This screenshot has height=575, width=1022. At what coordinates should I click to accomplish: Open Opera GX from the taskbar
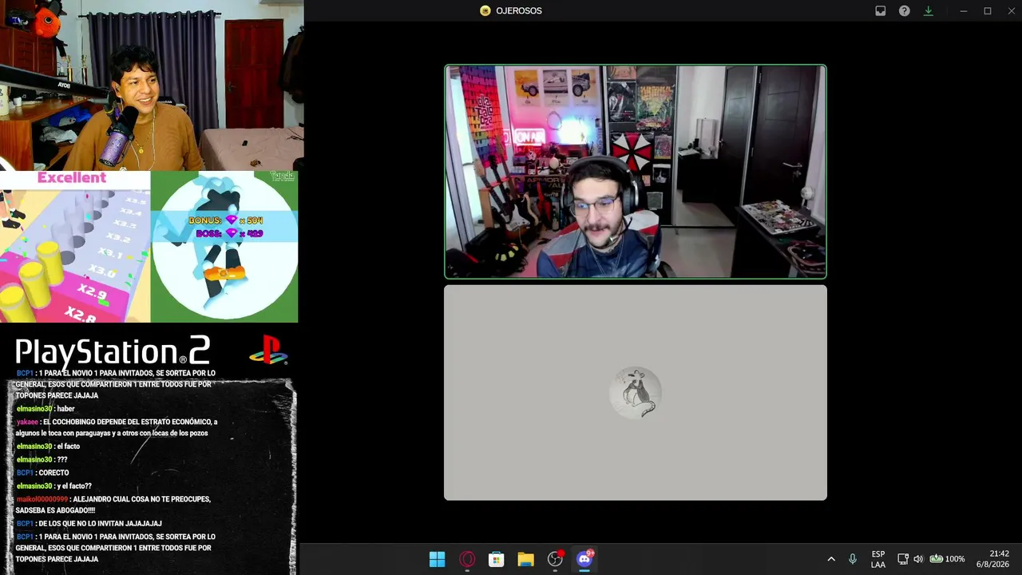(x=467, y=559)
